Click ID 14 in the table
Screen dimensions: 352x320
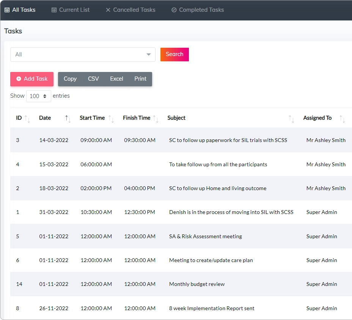[x=19, y=284]
